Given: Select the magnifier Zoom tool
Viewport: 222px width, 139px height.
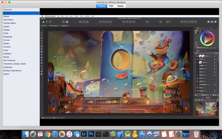Looking at the screenshot, I should tap(41, 74).
